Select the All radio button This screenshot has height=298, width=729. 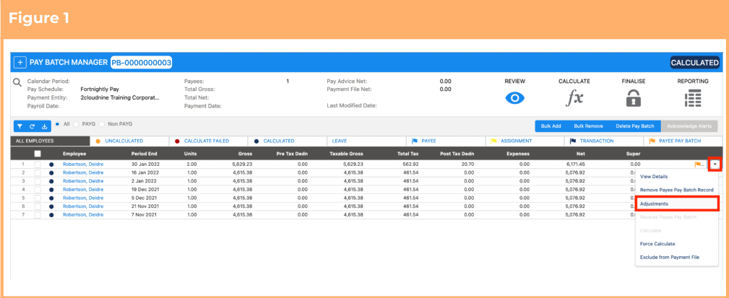[57, 124]
